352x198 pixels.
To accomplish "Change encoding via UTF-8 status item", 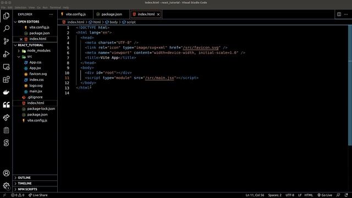I will click(x=290, y=195).
